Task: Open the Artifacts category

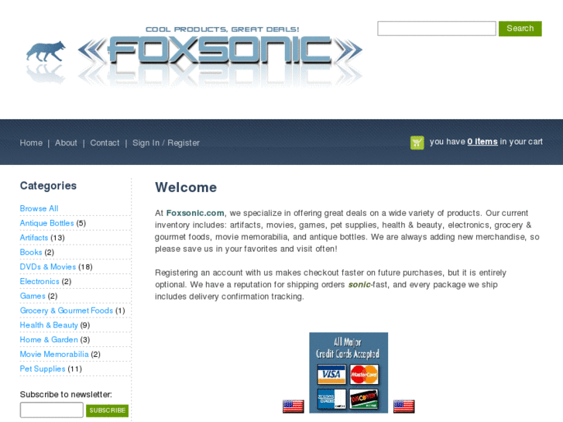Action: click(x=34, y=238)
